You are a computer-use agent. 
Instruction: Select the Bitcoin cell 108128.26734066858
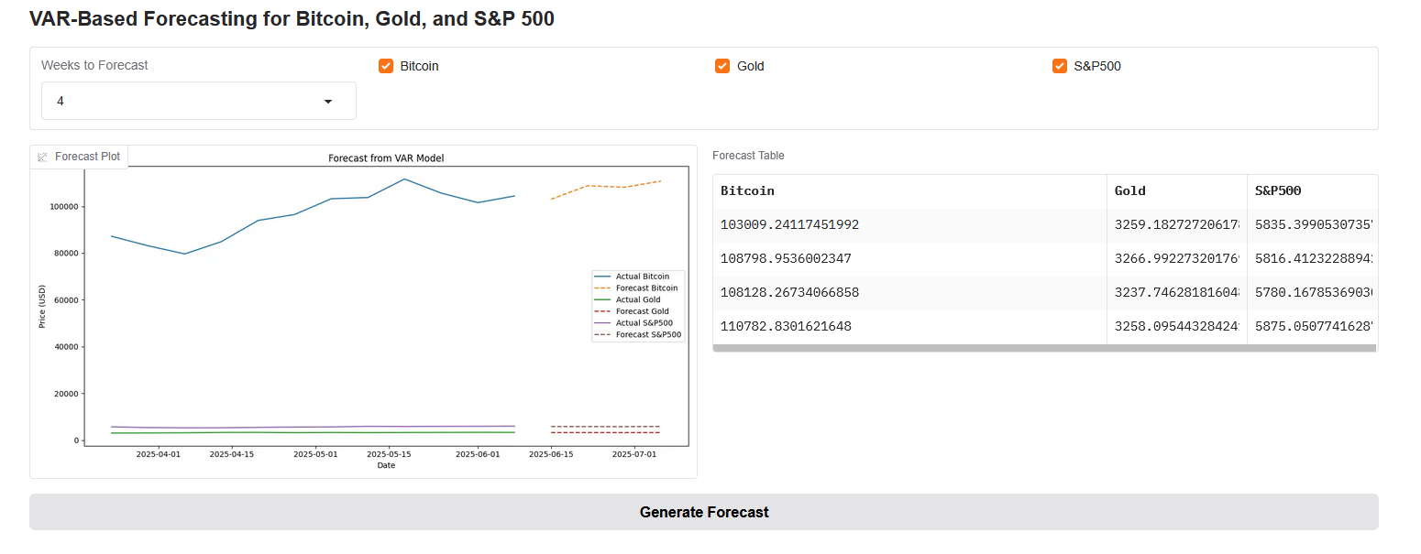[789, 293]
